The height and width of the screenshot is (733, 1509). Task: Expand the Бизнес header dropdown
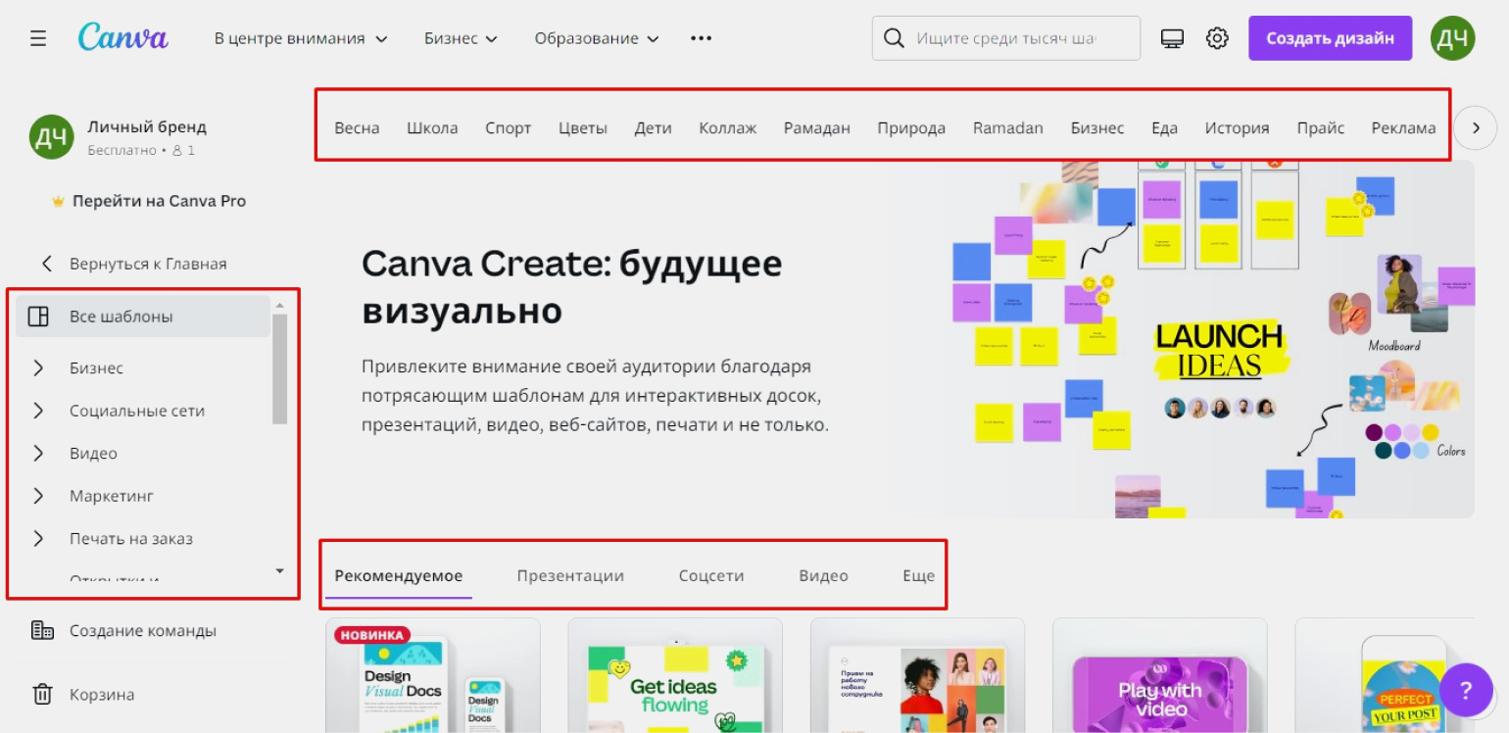pyautogui.click(x=461, y=38)
